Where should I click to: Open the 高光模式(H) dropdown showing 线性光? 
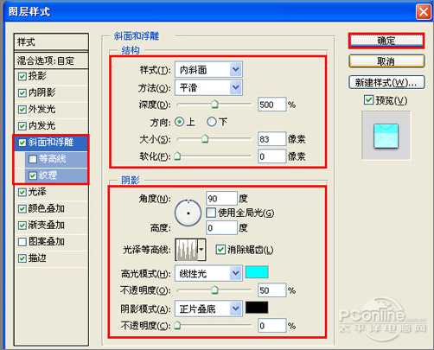(x=208, y=273)
